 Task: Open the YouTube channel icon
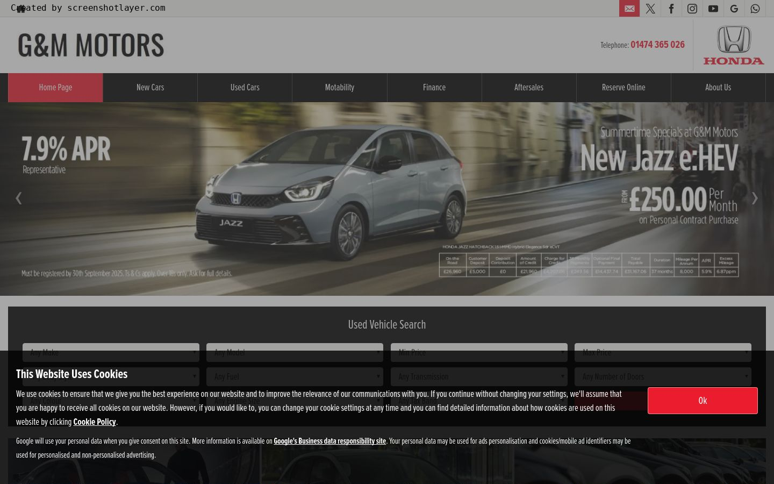(x=713, y=9)
